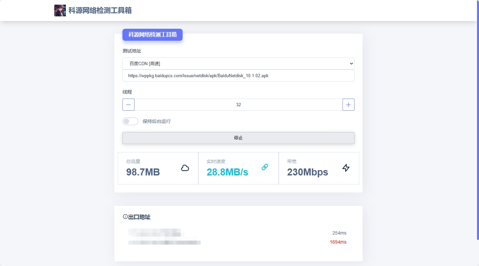The height and width of the screenshot is (266, 479).
Task: Click the 28.8MB/s realtime speed value
Action: click(227, 172)
